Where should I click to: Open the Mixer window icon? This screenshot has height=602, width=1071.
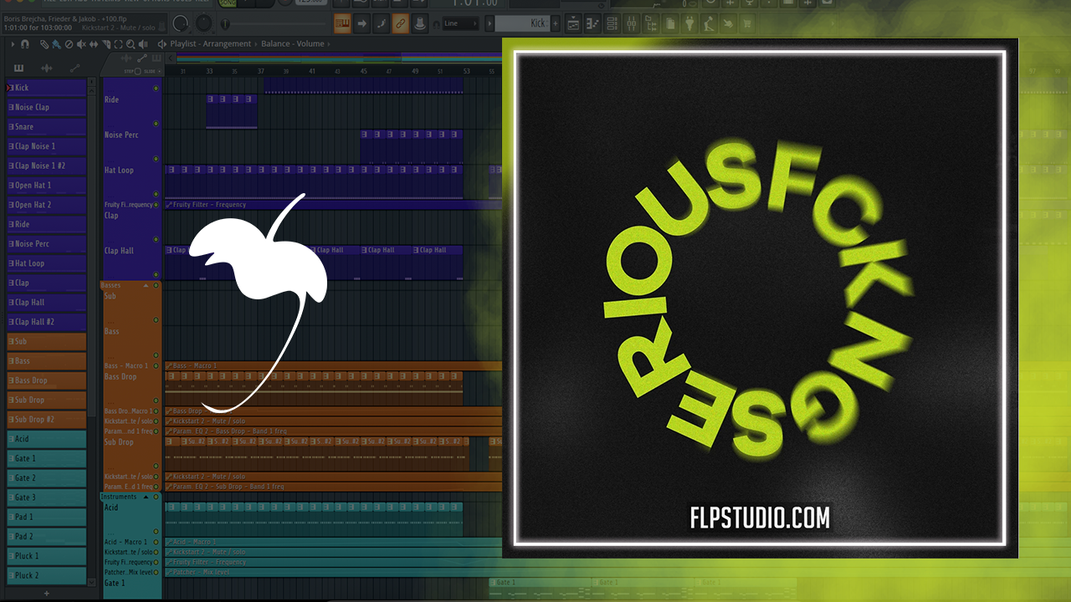632,23
